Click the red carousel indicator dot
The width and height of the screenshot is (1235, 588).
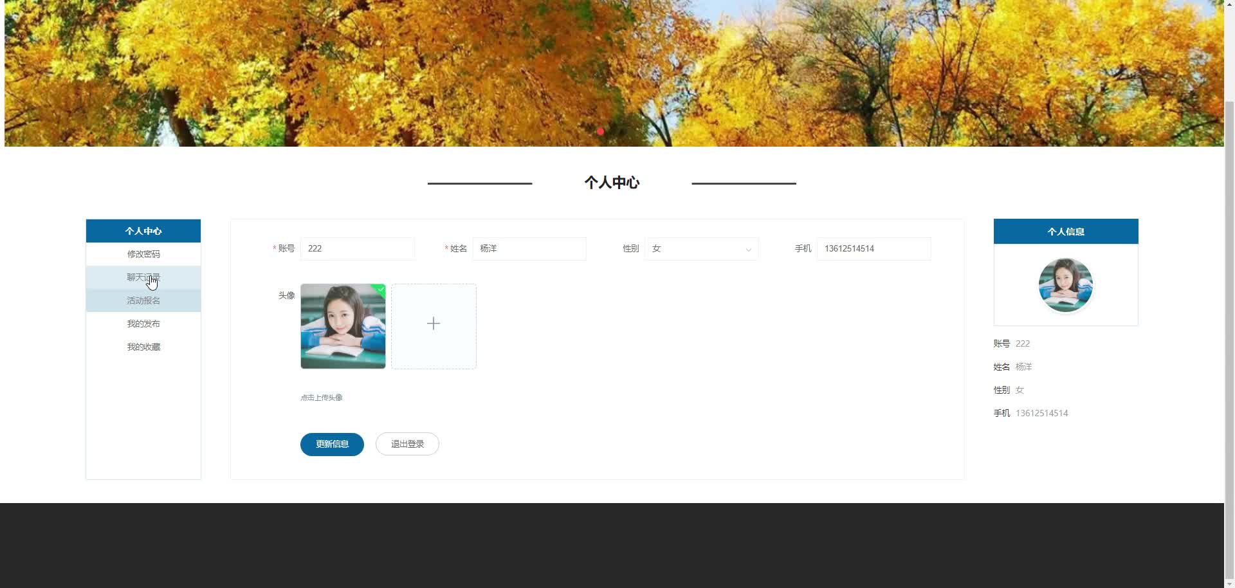coord(600,131)
